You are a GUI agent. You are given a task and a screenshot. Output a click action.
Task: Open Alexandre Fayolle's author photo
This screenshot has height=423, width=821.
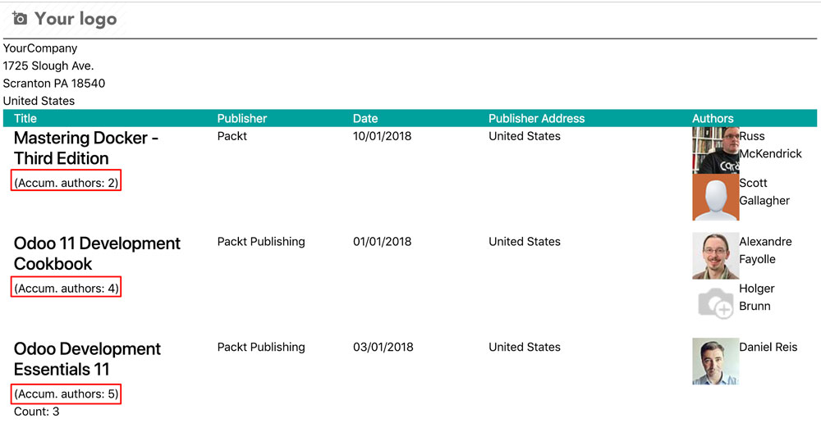[x=715, y=256]
